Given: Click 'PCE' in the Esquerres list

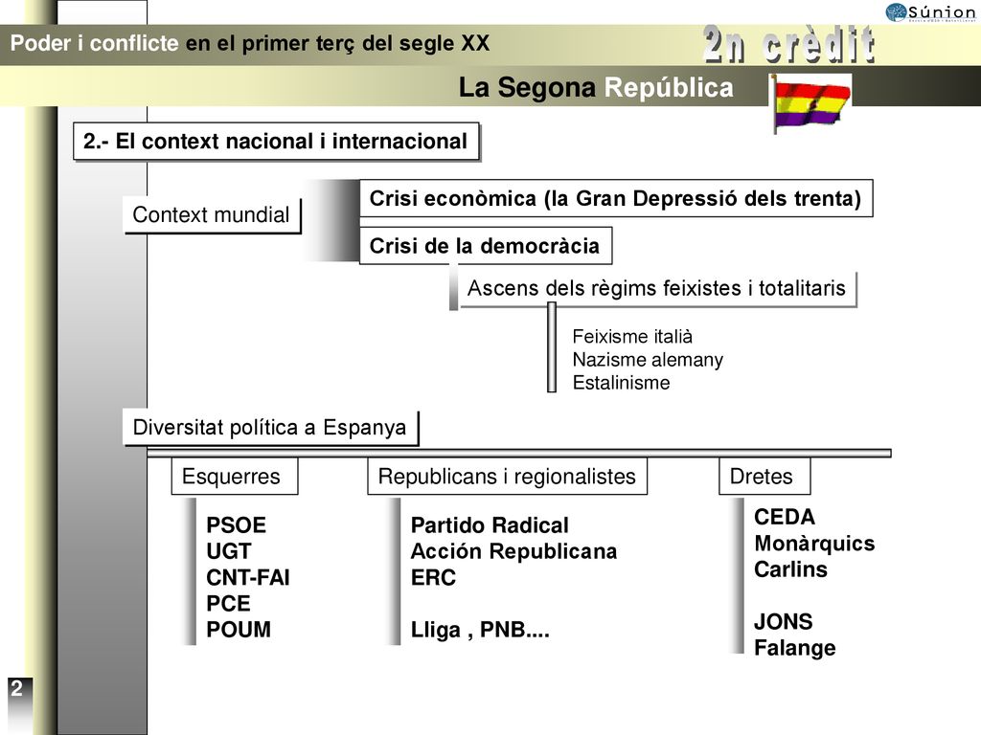Looking at the screenshot, I should click(x=228, y=604).
